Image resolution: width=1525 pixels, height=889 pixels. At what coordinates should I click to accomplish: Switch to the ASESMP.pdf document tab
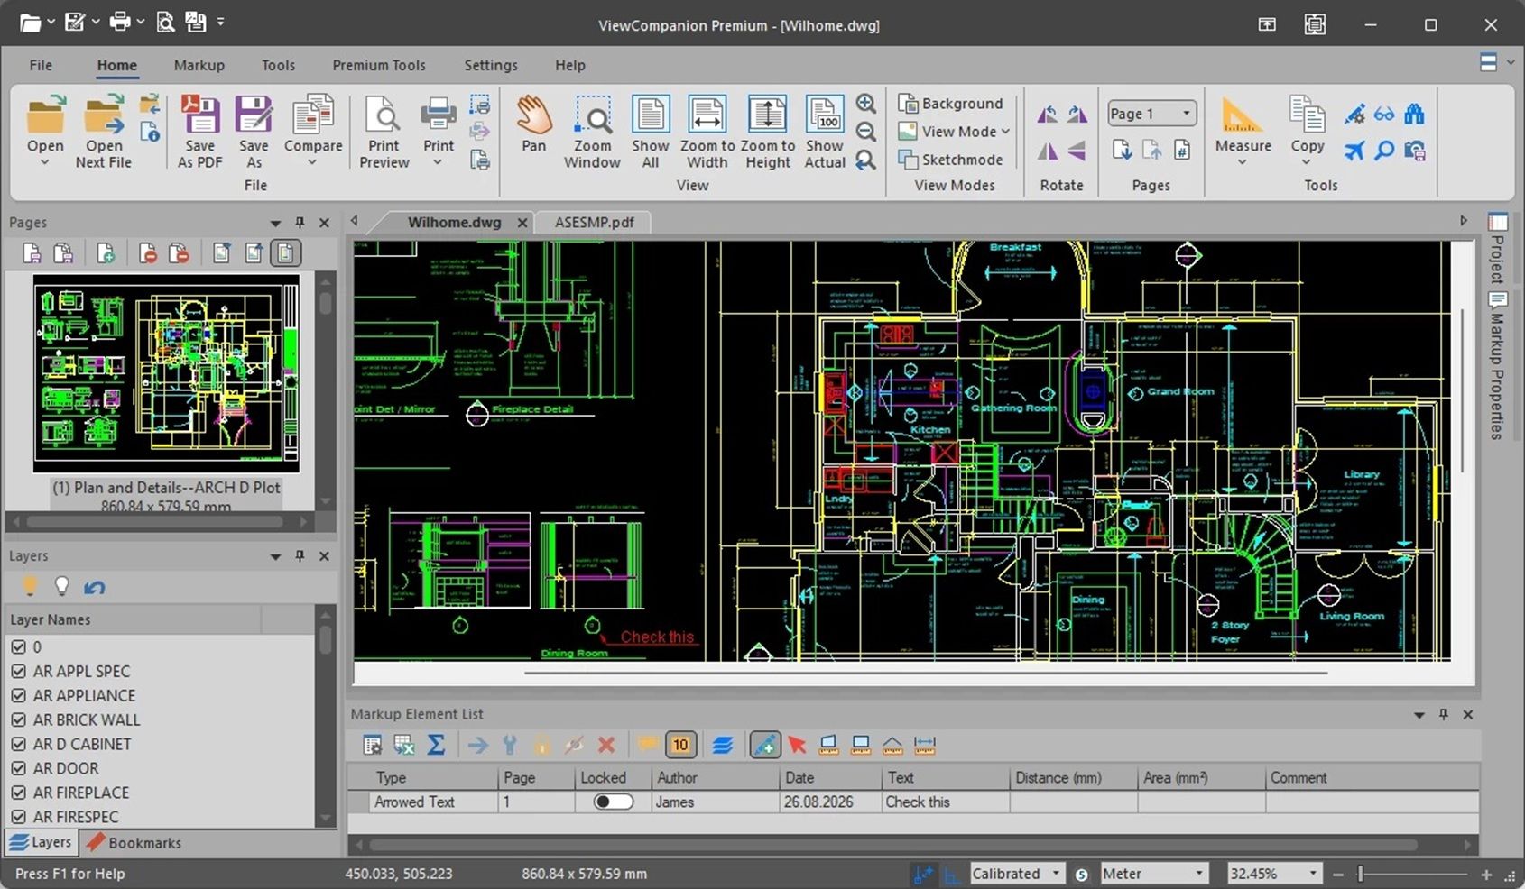[594, 222]
